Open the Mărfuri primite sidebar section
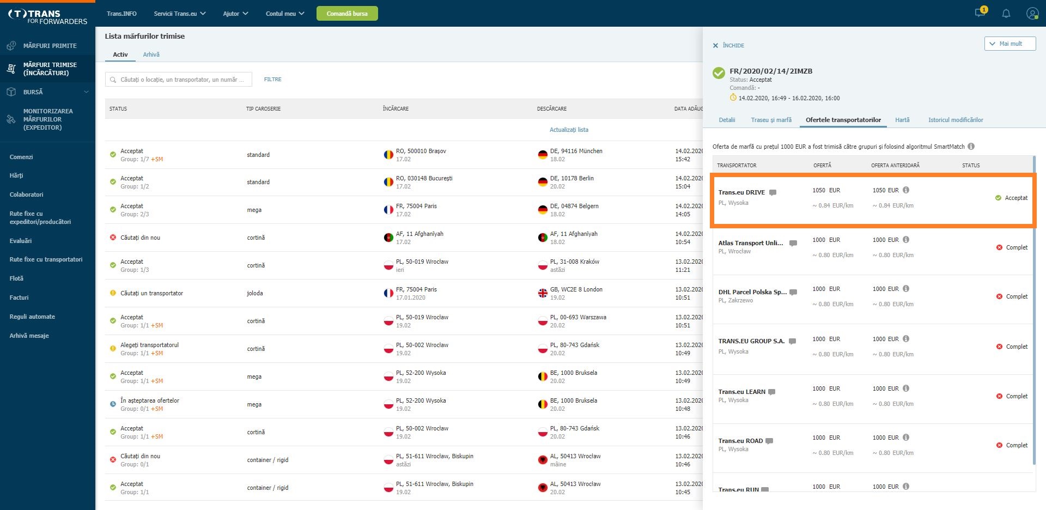This screenshot has height=510, width=1046. [47, 46]
